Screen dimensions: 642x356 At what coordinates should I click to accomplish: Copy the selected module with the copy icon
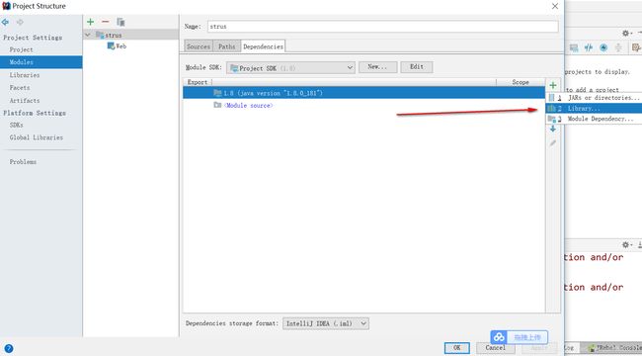[120, 22]
